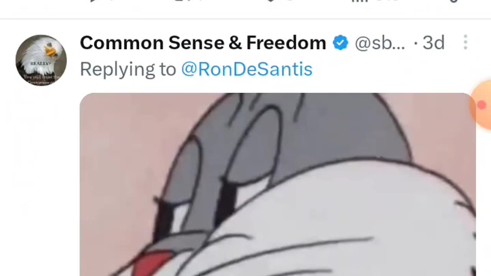
Task: Tap the cut-off view analytics bars icon
Action: (x=358, y=1)
